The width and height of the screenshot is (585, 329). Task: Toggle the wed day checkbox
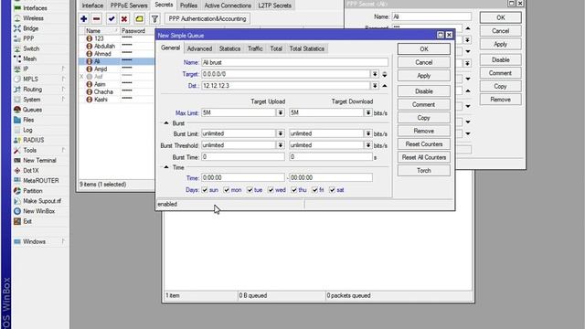[271, 190]
